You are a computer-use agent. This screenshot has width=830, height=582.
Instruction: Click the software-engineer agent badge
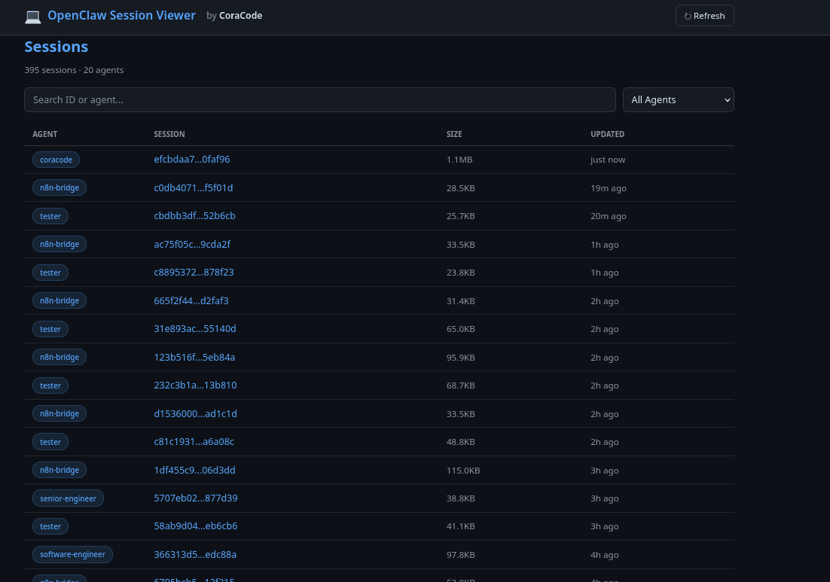(x=72, y=554)
